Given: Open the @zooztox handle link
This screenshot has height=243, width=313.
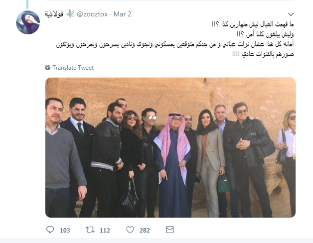Looking at the screenshot, I should [92, 14].
